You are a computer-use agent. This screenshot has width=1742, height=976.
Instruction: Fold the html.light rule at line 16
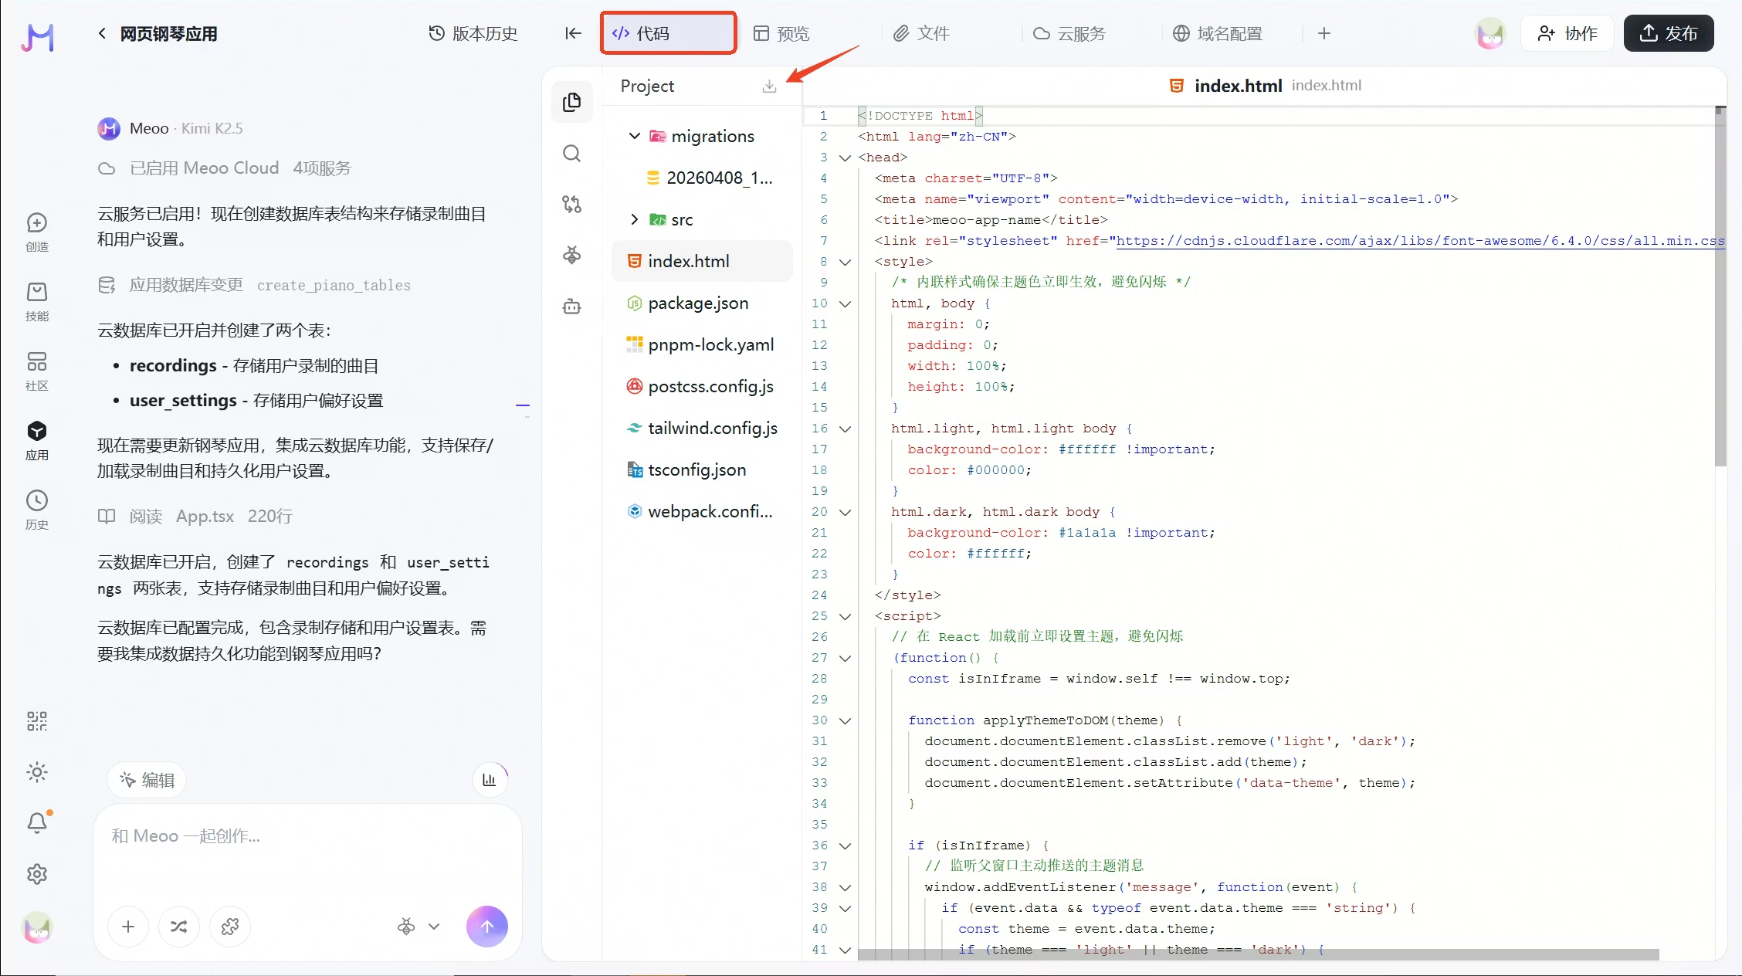[x=846, y=429]
